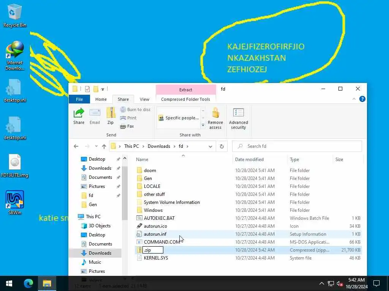Click the network tray icon
The image size is (389, 291).
(x=331, y=283)
